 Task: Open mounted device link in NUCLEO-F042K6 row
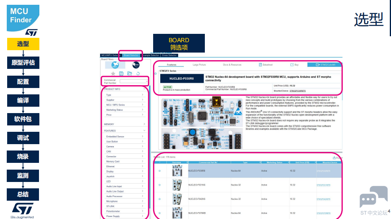point(323,199)
